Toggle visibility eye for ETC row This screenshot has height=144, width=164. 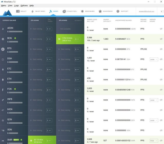pos(161,69)
